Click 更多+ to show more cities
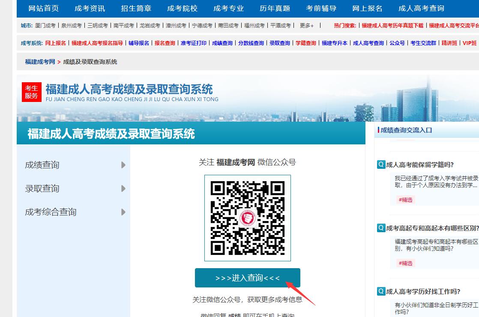 [x=306, y=26]
